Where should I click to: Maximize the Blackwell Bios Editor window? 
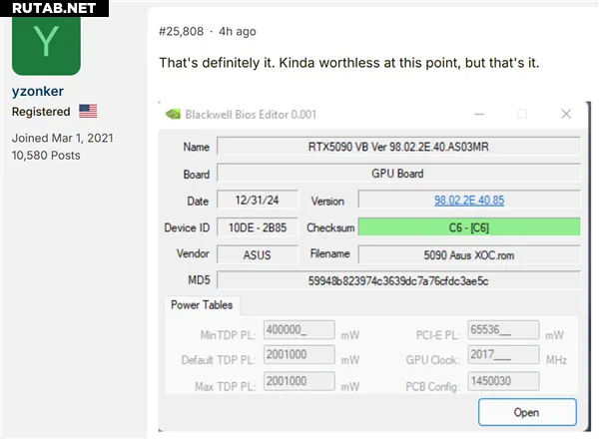[521, 114]
